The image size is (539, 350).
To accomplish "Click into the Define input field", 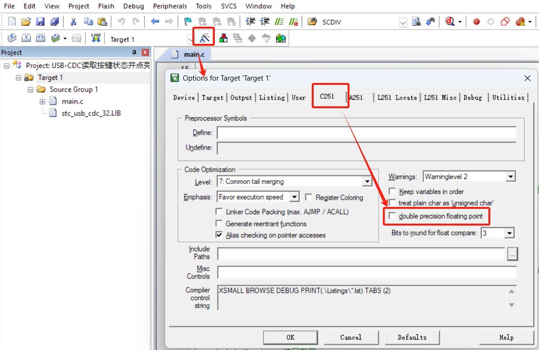I will coord(366,133).
